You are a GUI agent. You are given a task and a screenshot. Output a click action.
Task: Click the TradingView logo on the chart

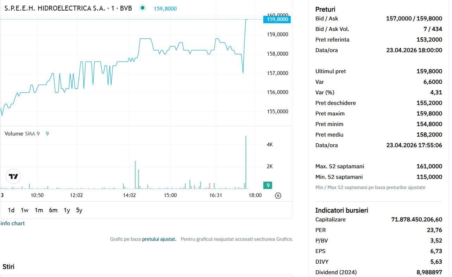pos(13,176)
